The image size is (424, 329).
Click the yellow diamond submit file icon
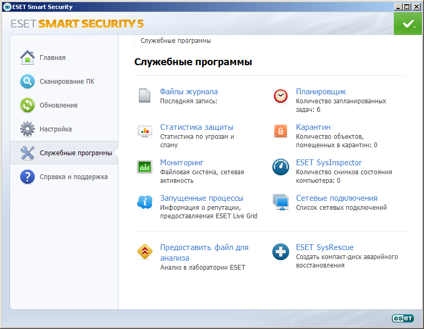[145, 252]
